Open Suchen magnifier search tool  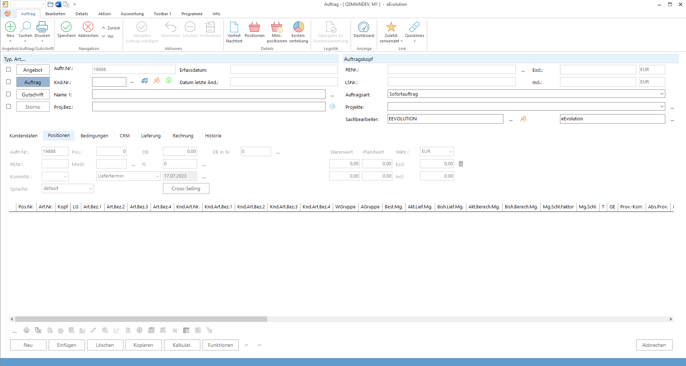[x=25, y=27]
